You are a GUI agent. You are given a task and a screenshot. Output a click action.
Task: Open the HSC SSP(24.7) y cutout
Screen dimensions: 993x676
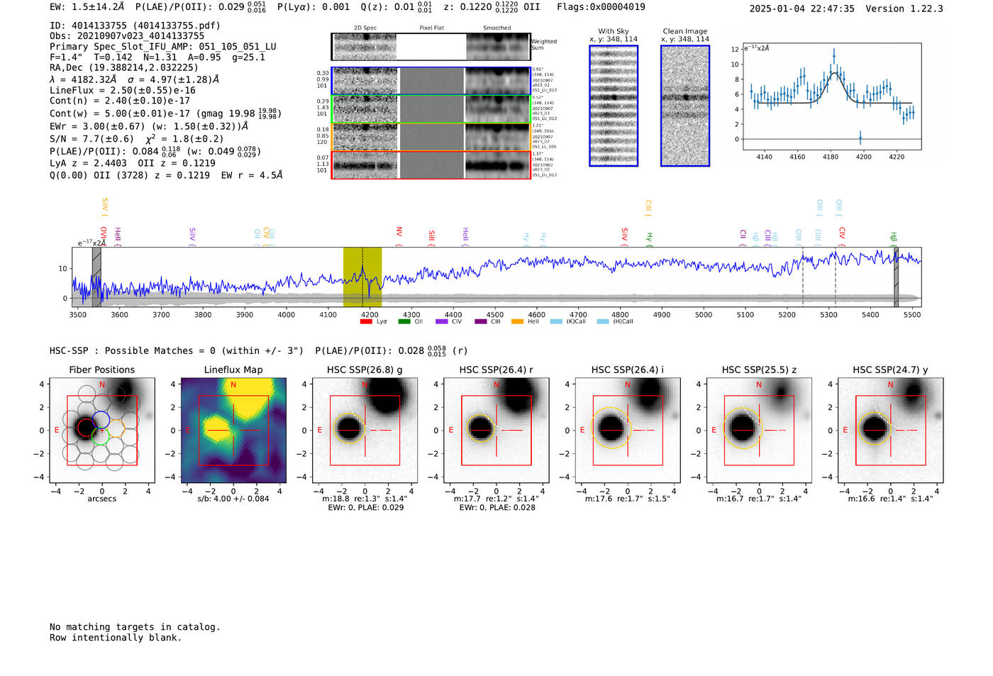pos(891,430)
